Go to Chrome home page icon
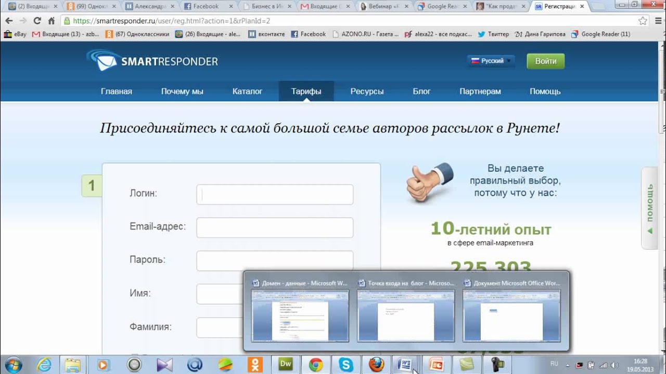666x374 pixels. 51,21
